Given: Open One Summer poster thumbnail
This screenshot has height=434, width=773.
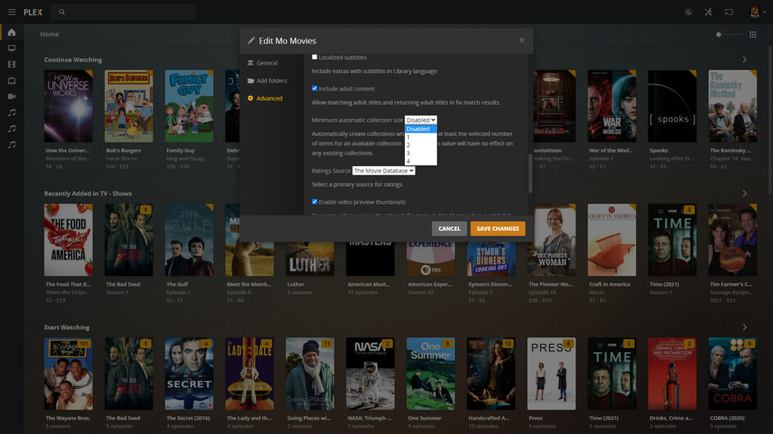Looking at the screenshot, I should (x=430, y=374).
